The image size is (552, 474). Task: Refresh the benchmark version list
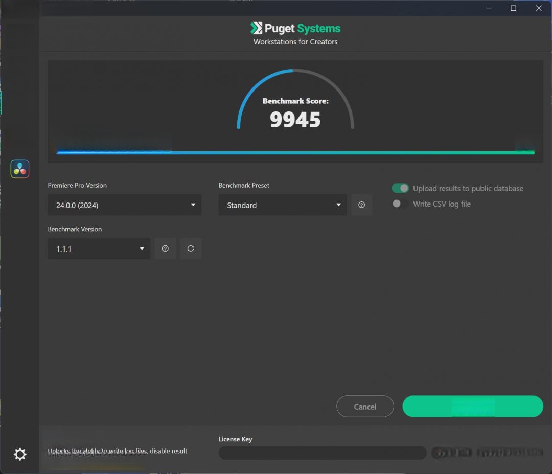tap(191, 249)
